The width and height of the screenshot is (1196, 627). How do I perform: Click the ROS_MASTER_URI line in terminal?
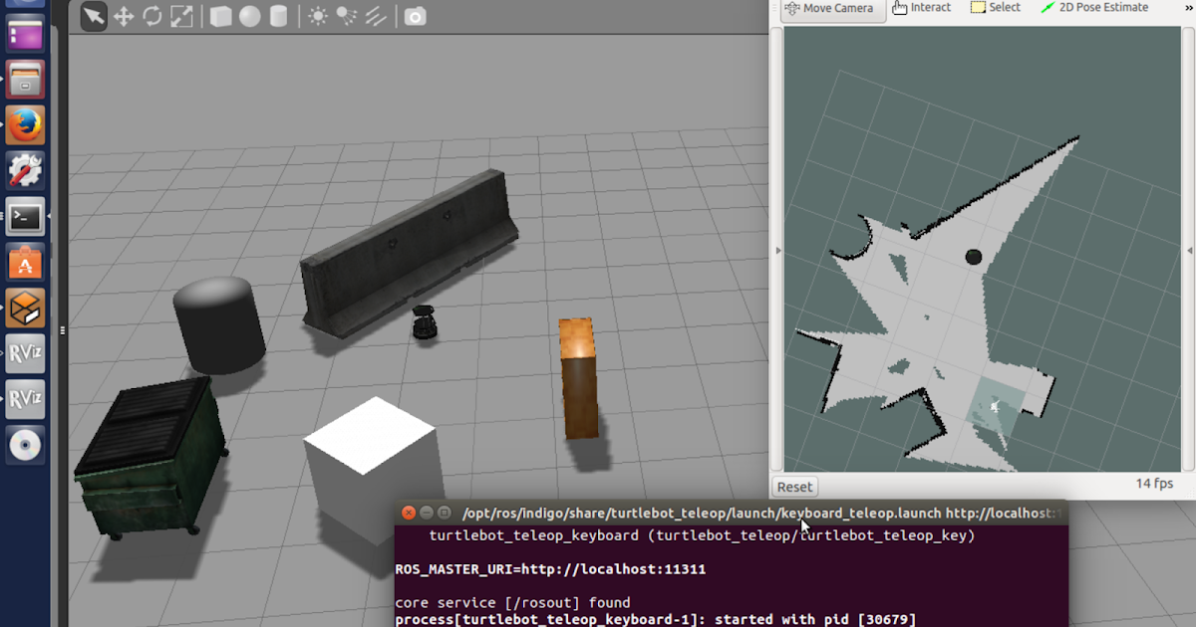[x=552, y=569]
